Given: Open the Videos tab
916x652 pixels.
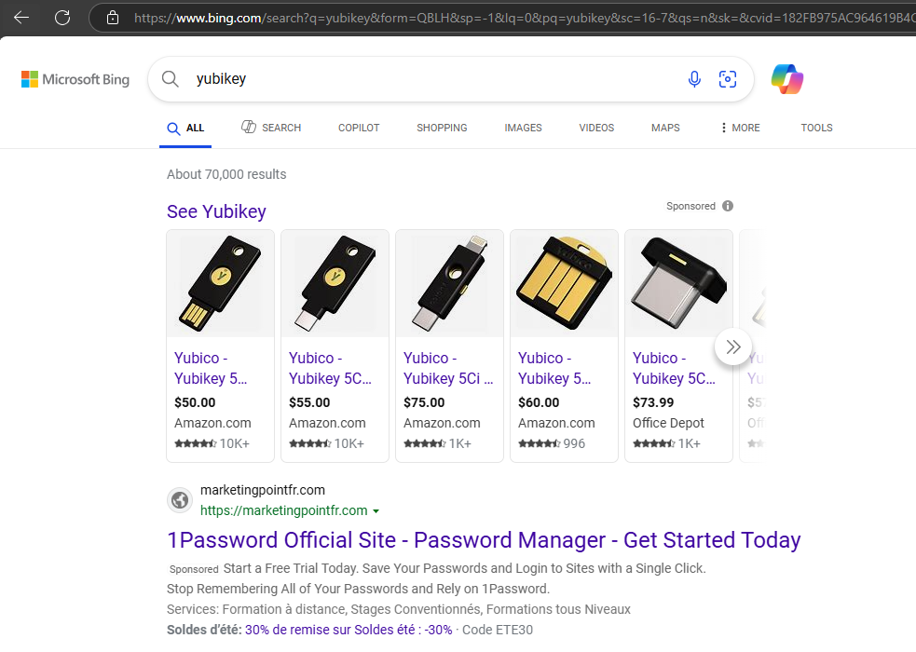Looking at the screenshot, I should point(596,128).
